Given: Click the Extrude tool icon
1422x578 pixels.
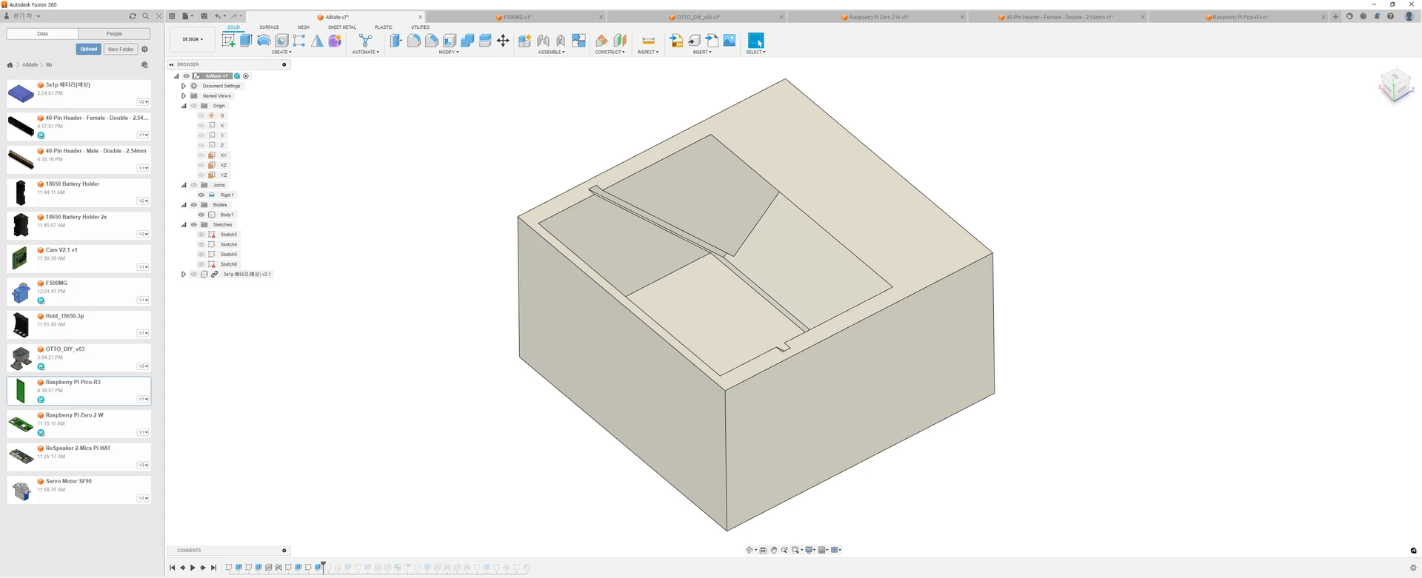Looking at the screenshot, I should [246, 41].
